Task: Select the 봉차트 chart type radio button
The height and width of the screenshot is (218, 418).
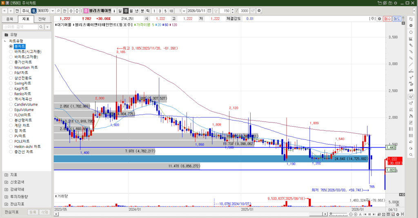Action: [11, 46]
